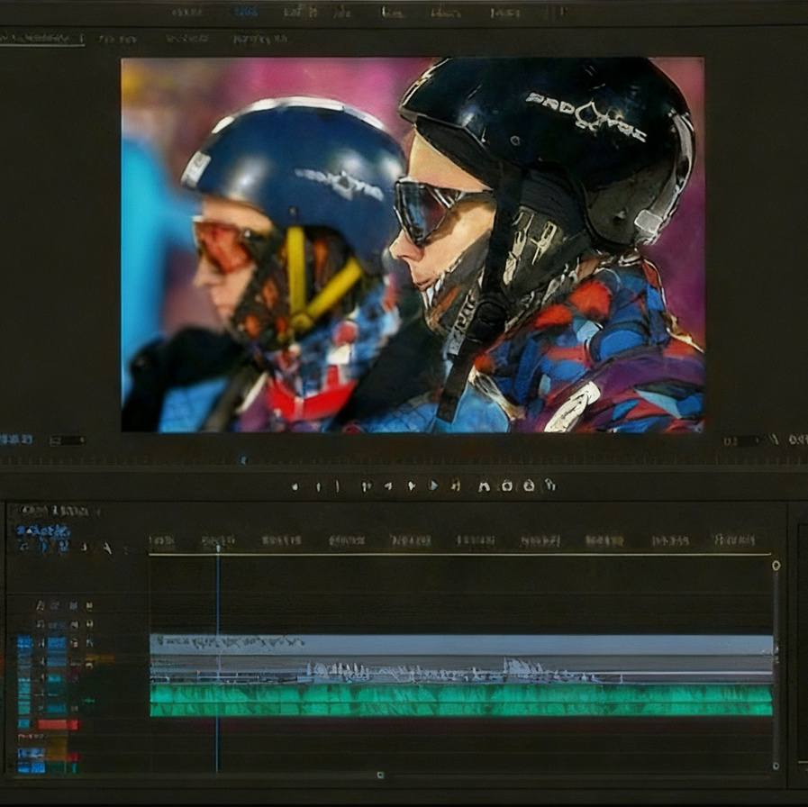Toggle the topmost video track's eye visibility icon
Image resolution: width=808 pixels, height=807 pixels.
tap(87, 605)
